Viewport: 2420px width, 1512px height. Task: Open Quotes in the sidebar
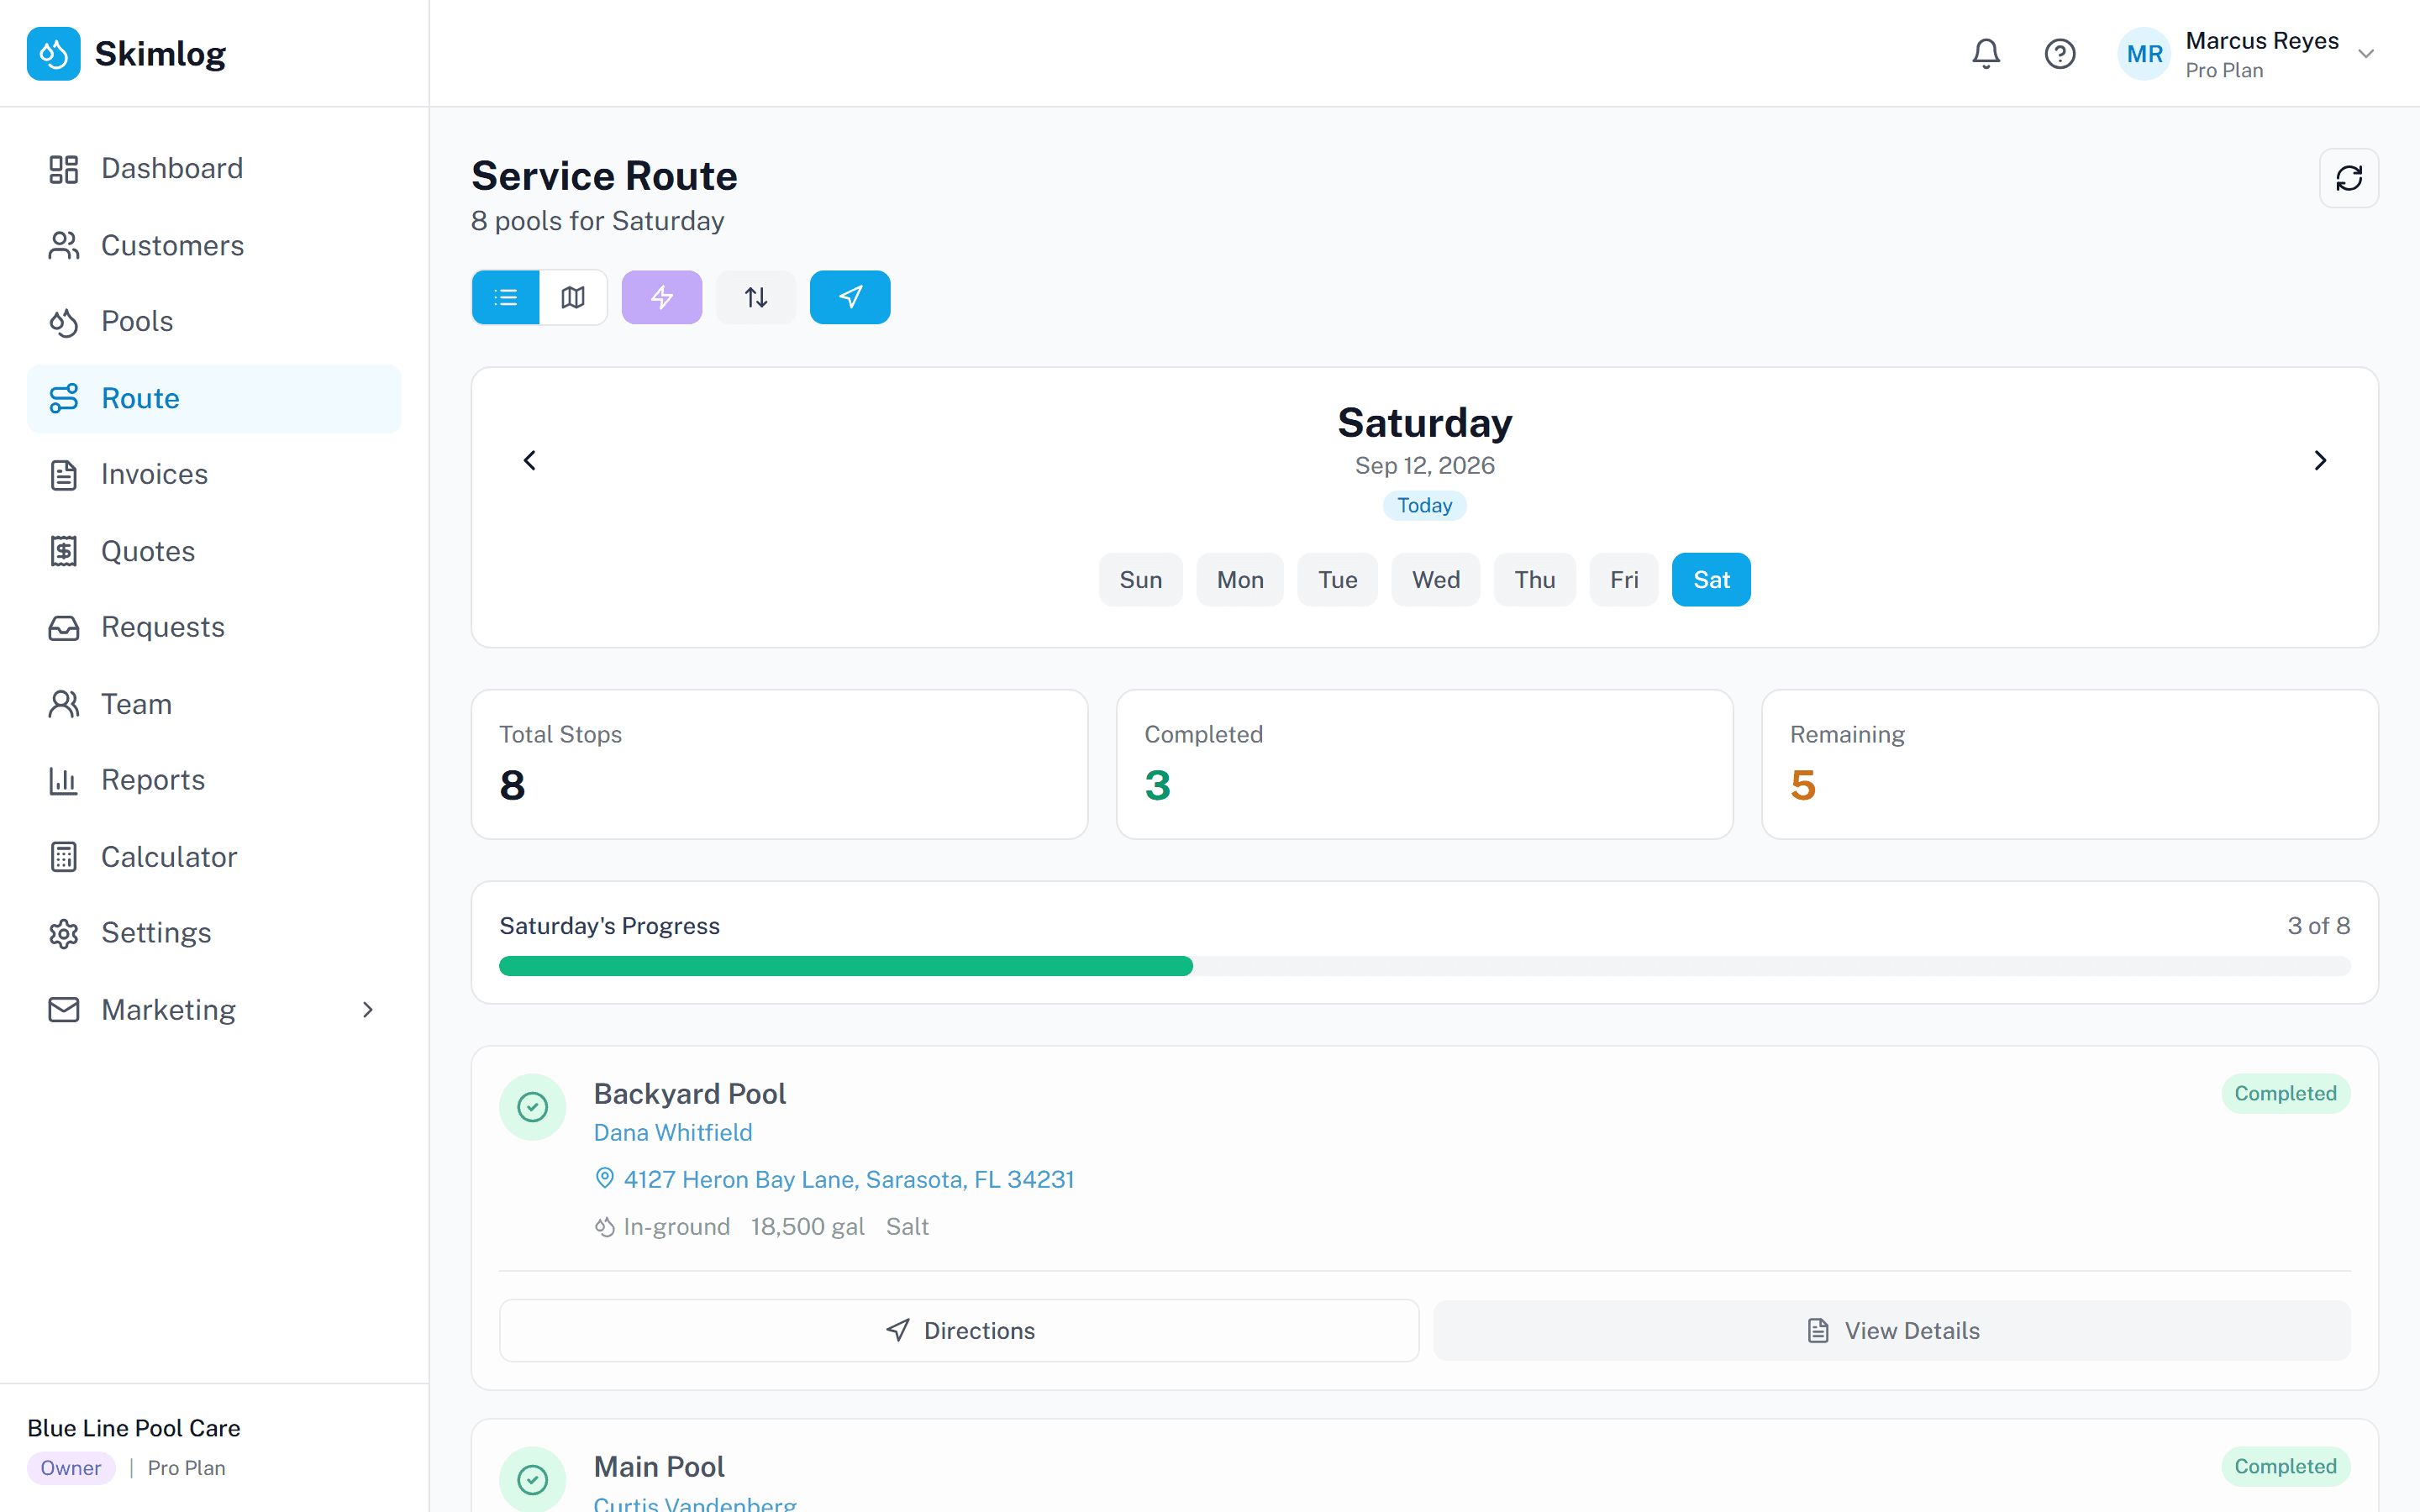pyautogui.click(x=214, y=551)
